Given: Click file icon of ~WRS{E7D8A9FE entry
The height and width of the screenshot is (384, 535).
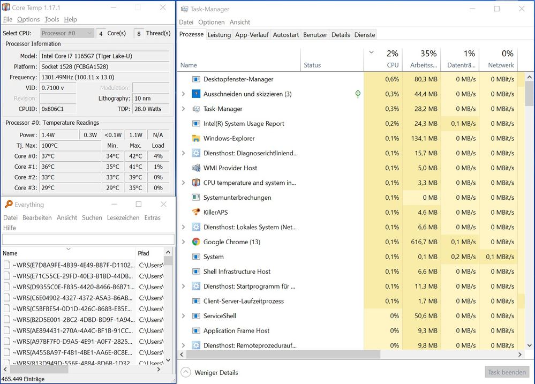Looking at the screenshot, I should (7, 265).
